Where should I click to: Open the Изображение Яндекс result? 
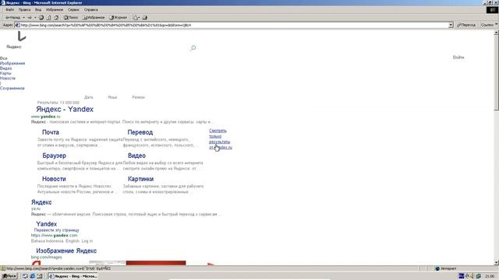tap(66, 250)
